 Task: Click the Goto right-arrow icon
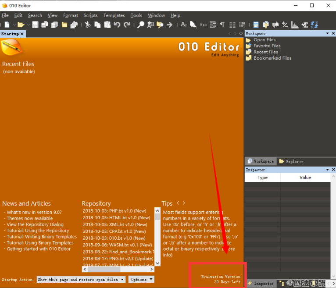pos(169,25)
